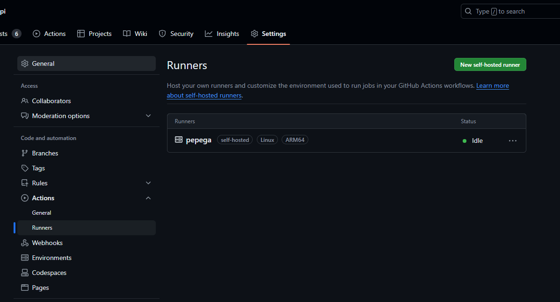Click the Runners page heading

pyautogui.click(x=187, y=65)
